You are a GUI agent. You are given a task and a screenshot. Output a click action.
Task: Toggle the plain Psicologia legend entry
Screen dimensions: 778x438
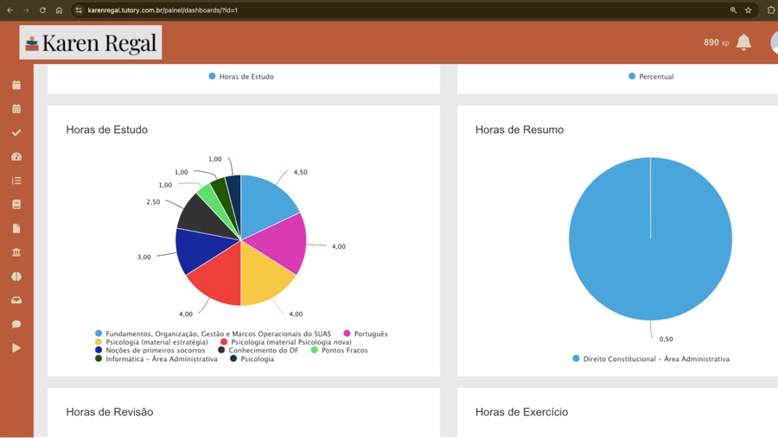[x=252, y=359]
